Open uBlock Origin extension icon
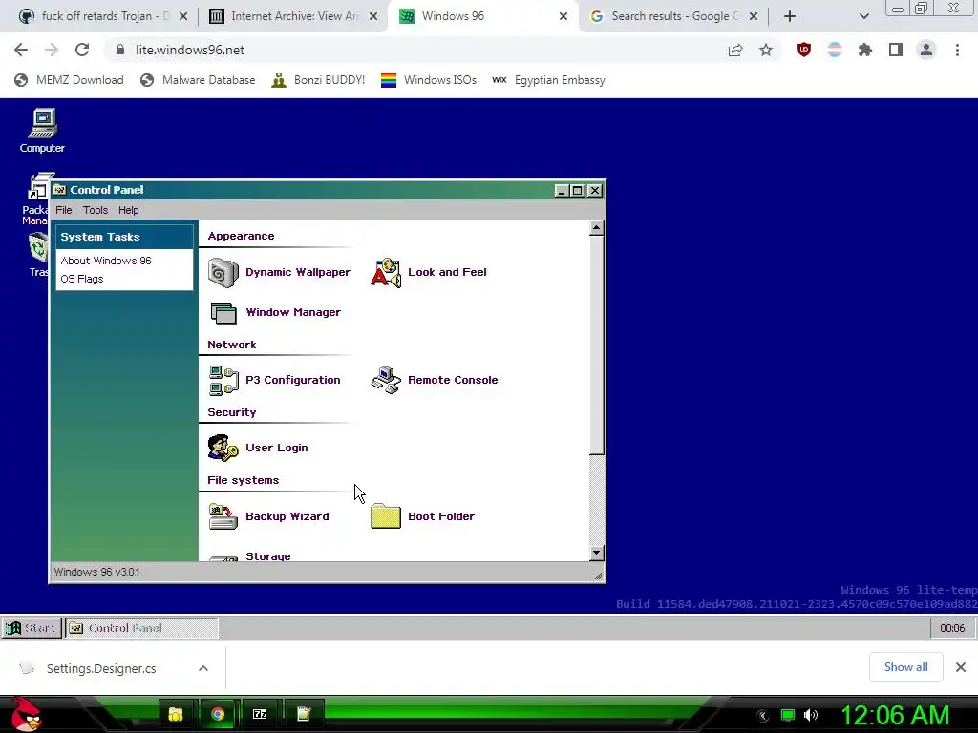Screen dimensions: 978x733 pyautogui.click(x=804, y=50)
